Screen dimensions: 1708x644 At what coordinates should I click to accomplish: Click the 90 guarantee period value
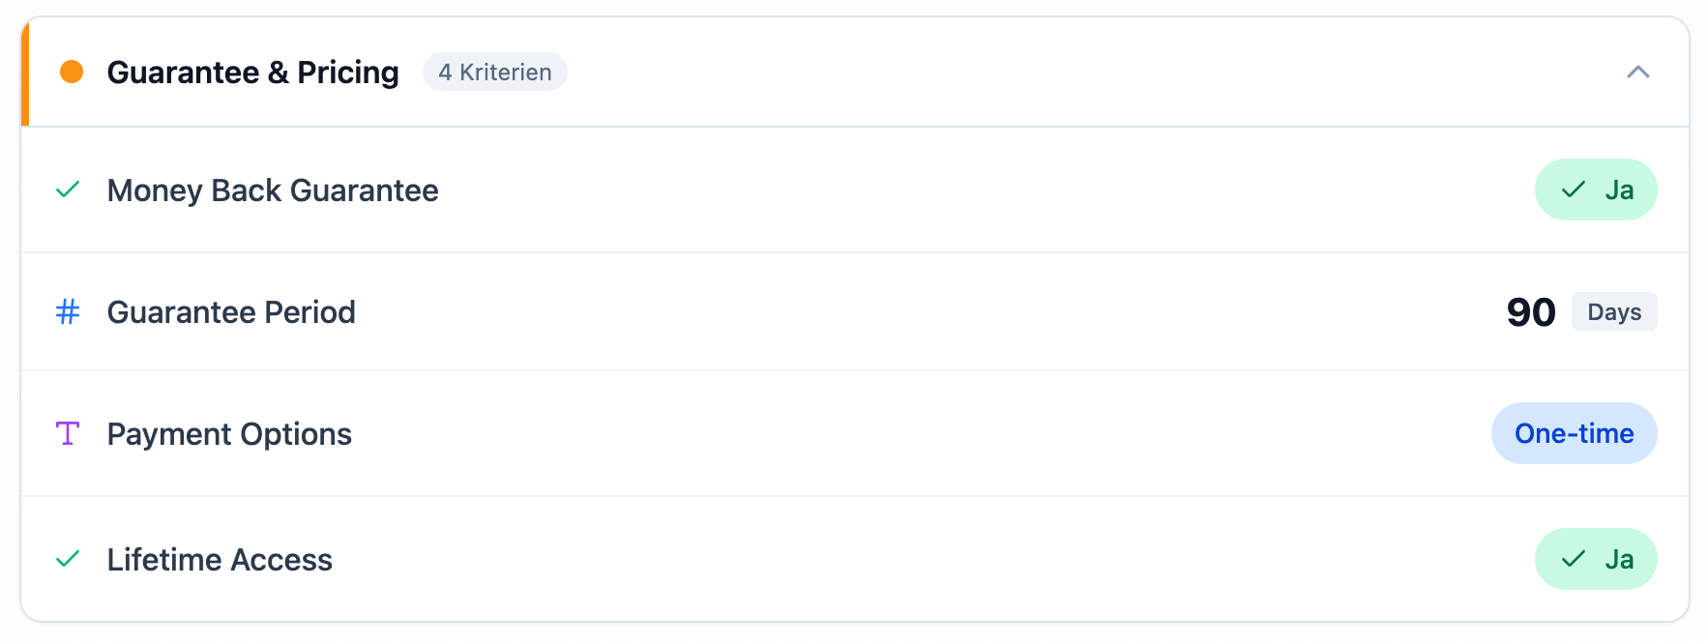[1531, 312]
